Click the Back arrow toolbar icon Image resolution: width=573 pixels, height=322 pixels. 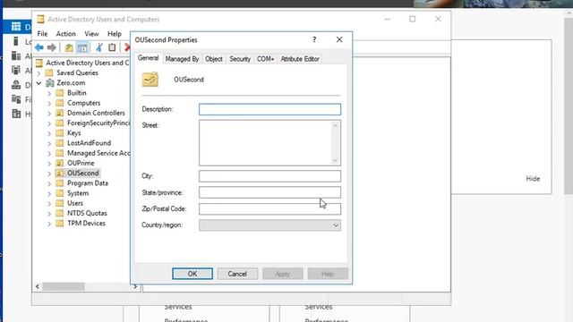[39, 47]
